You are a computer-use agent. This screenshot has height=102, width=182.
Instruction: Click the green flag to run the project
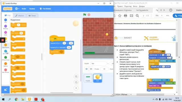coord(85,15)
